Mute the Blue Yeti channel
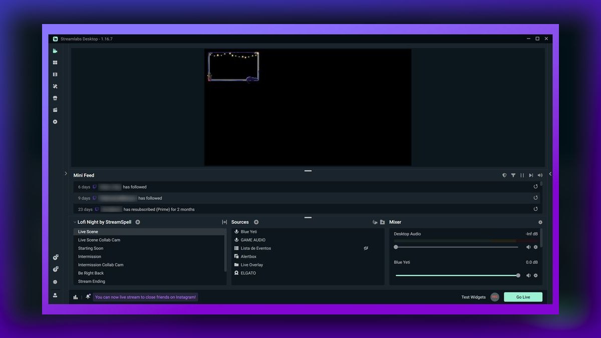The image size is (601, 338). pyautogui.click(x=528, y=275)
